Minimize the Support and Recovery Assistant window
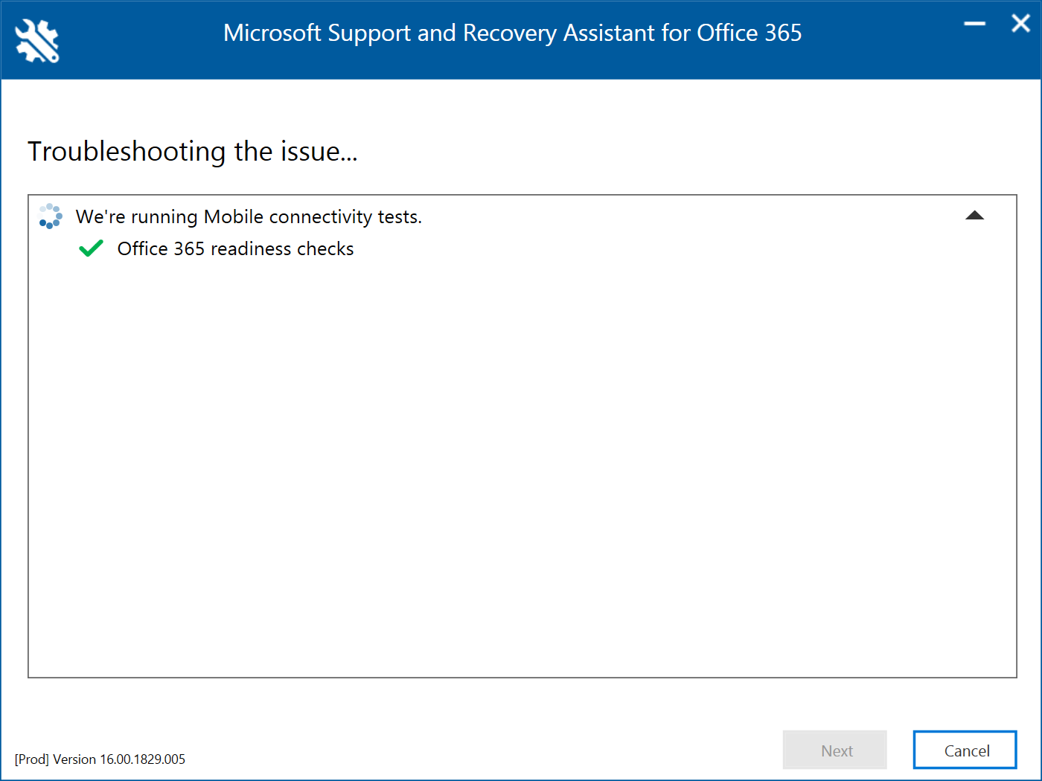This screenshot has height=781, width=1042. pos(974,25)
